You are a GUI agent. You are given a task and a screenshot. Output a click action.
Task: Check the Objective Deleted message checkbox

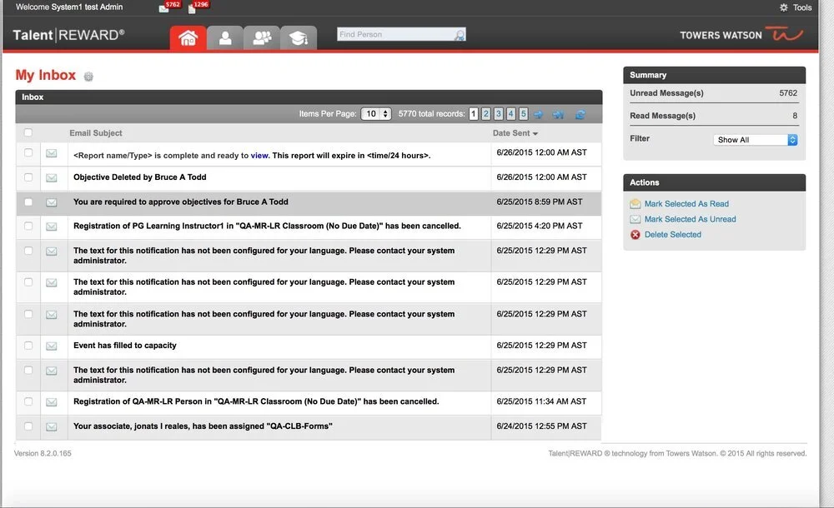click(28, 177)
